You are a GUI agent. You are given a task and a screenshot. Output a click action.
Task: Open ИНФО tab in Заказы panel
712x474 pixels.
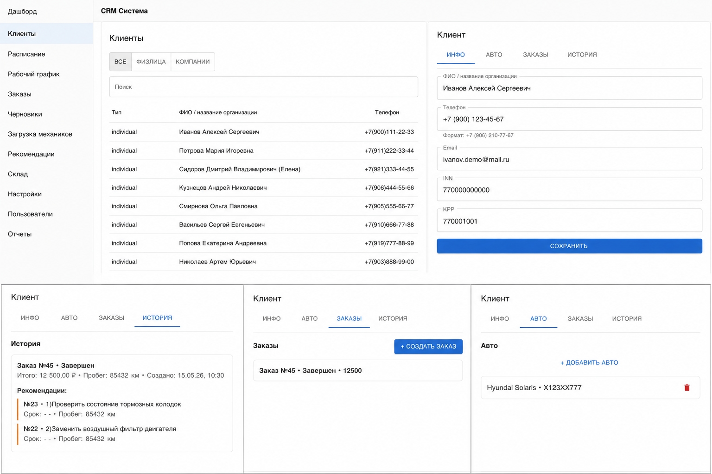tap(272, 319)
